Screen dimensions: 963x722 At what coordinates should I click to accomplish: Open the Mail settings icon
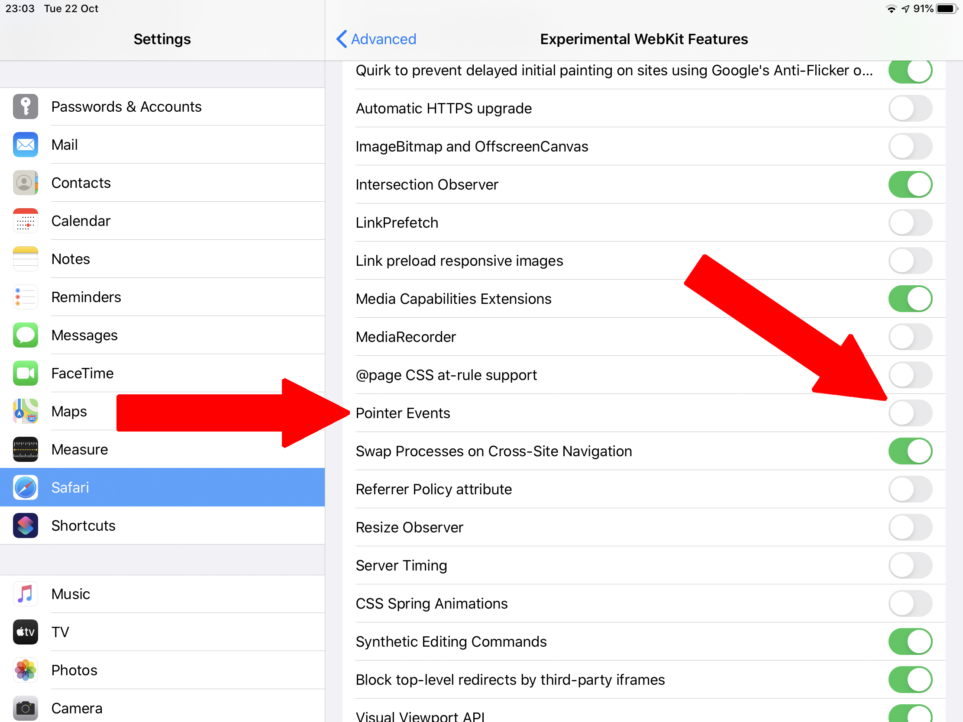pyautogui.click(x=25, y=145)
